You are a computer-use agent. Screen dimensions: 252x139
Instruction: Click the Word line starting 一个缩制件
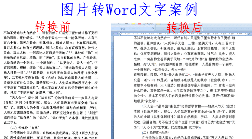(160, 69)
